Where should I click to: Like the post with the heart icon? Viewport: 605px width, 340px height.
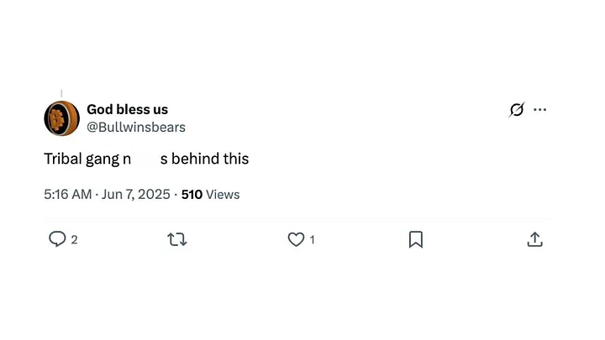tap(296, 239)
